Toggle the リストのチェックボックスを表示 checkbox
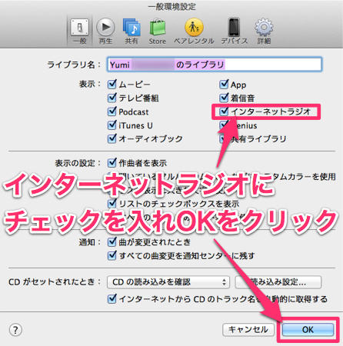 click(112, 204)
